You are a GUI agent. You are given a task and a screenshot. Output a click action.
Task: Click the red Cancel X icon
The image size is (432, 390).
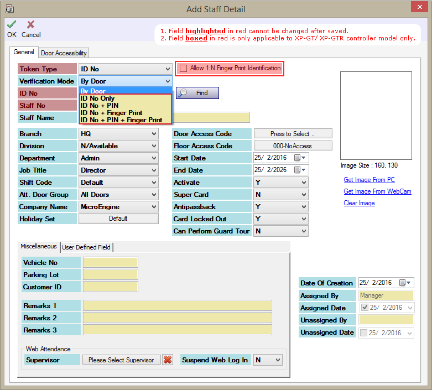30,24
